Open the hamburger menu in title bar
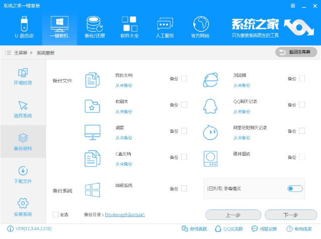The width and height of the screenshot is (321, 239). (x=293, y=6)
